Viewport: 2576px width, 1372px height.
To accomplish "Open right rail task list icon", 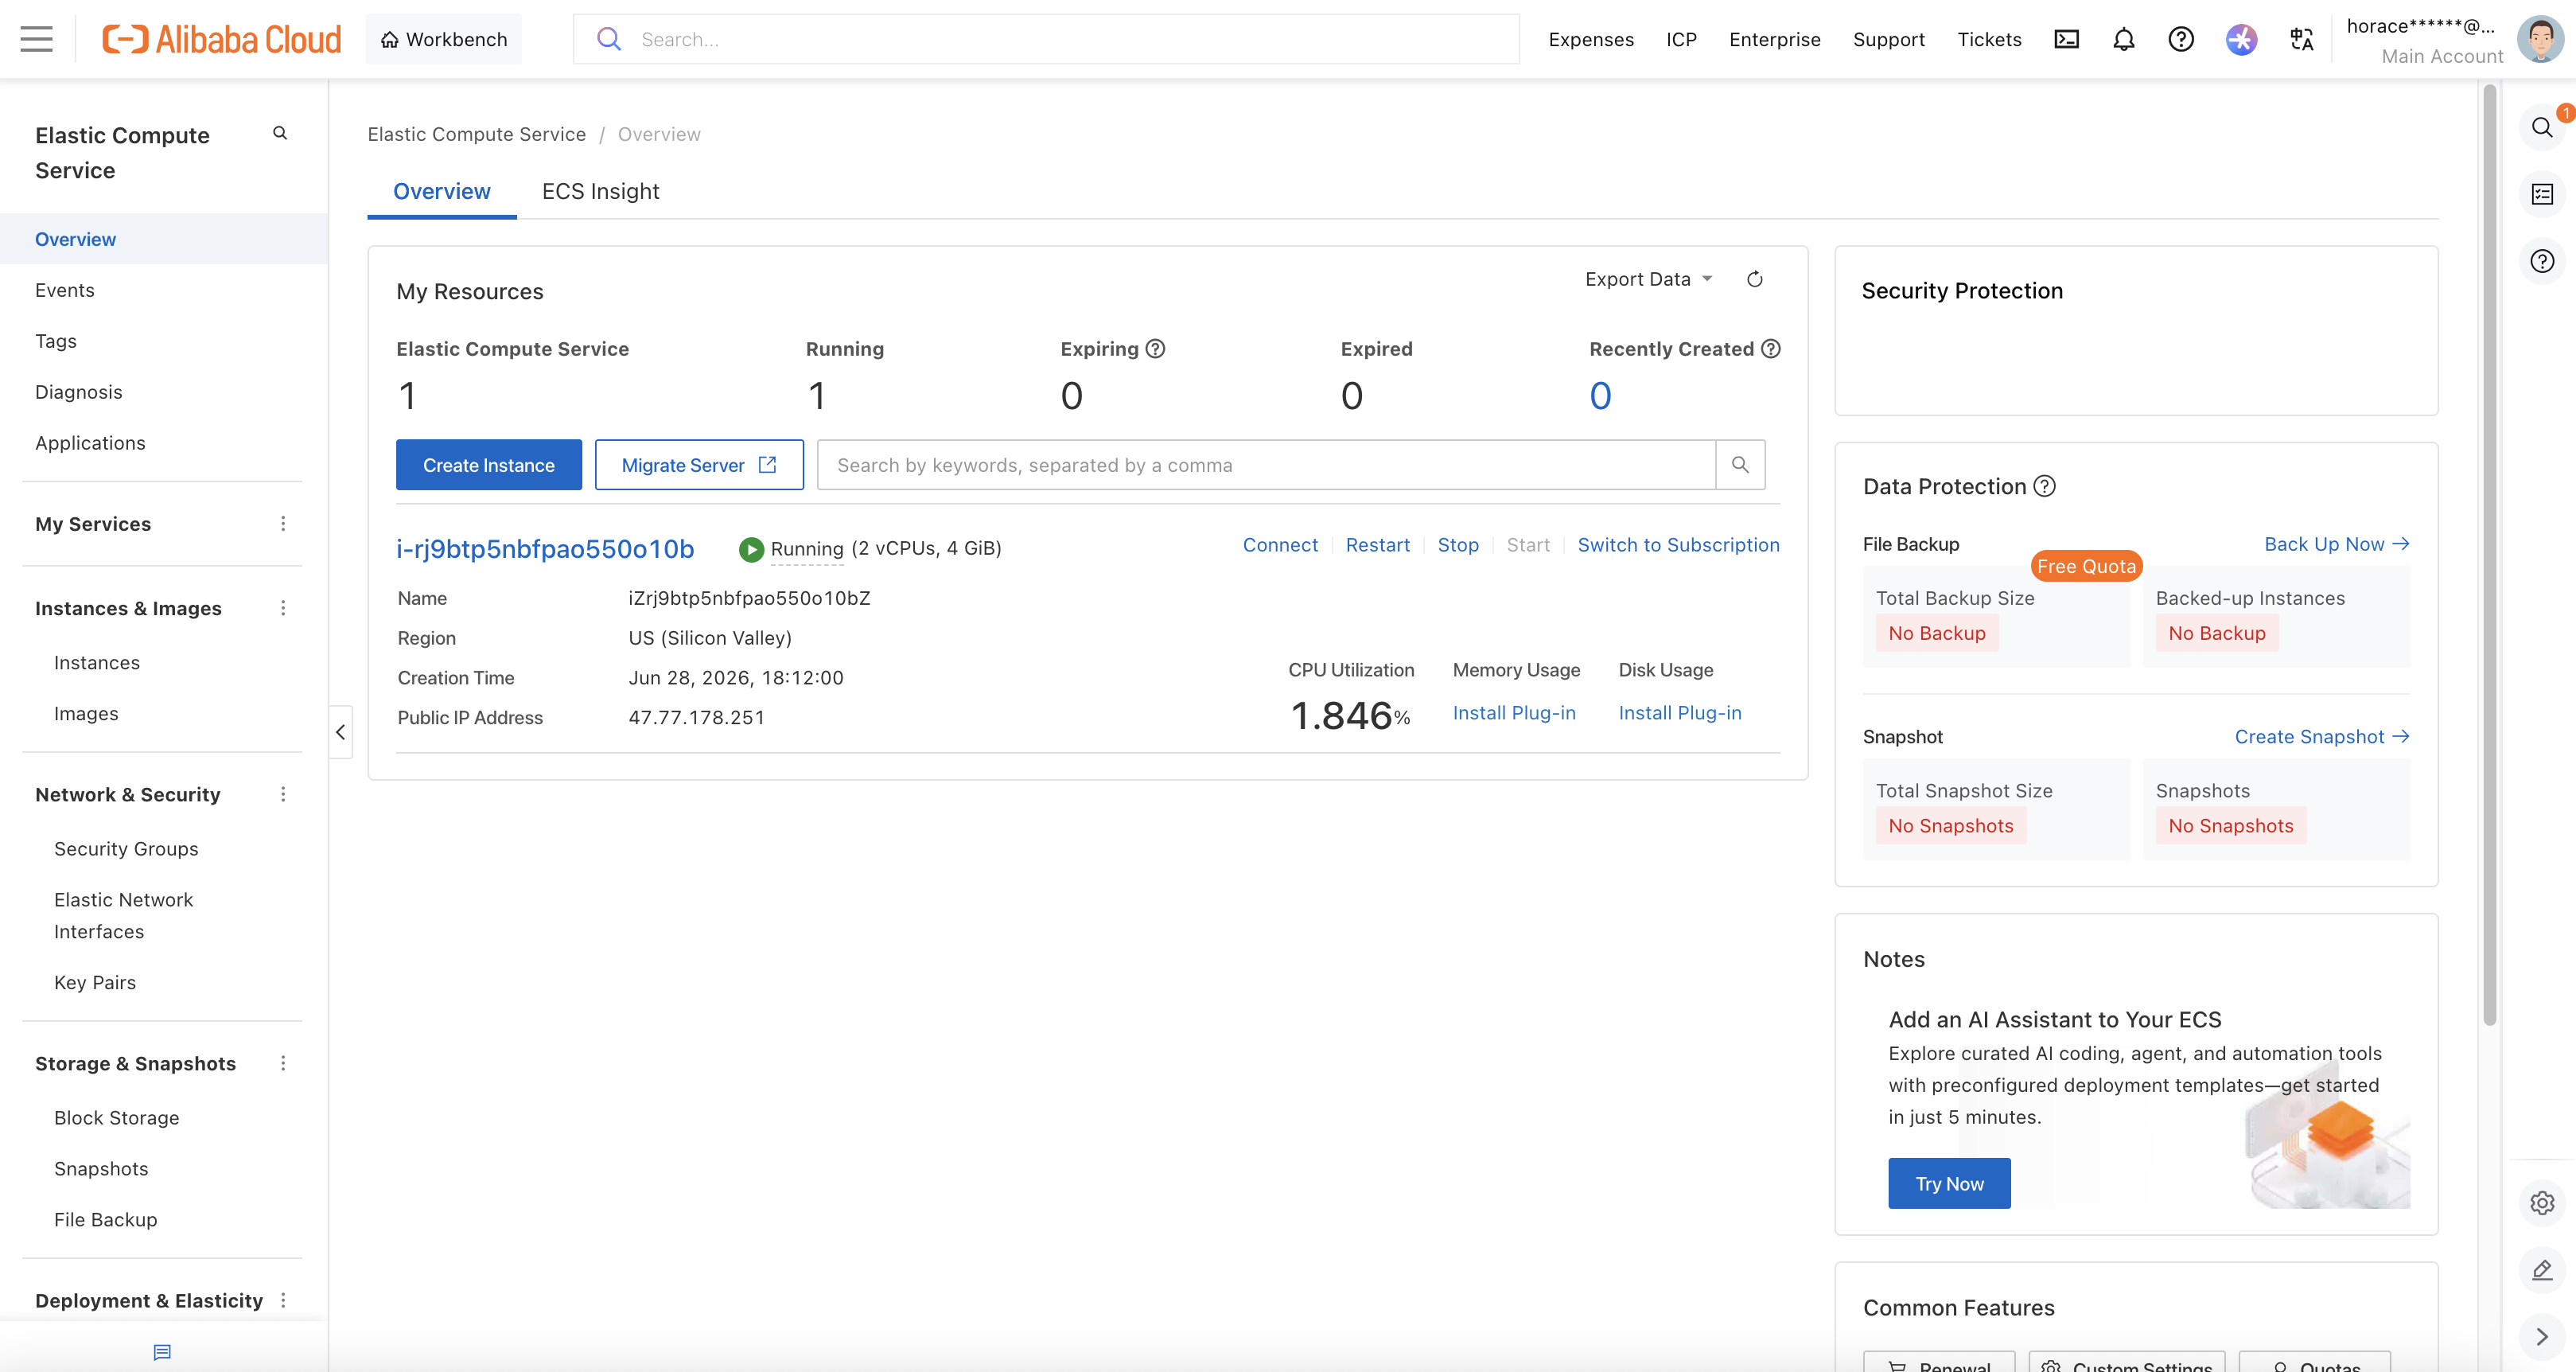I will point(2542,194).
